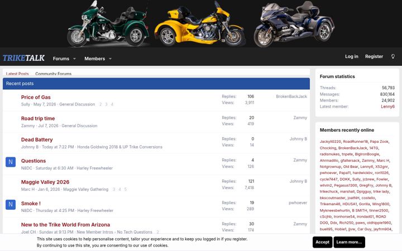The width and height of the screenshot is (402, 251).
Task: Open Papa Zook in Members recently online
Action: point(379,141)
